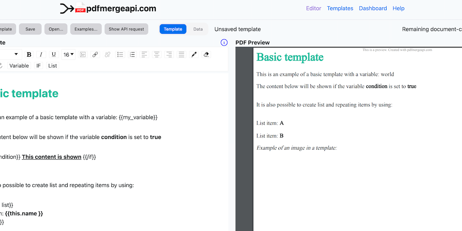Open the paragraph style dropdown
The width and height of the screenshot is (462, 231).
point(10,55)
